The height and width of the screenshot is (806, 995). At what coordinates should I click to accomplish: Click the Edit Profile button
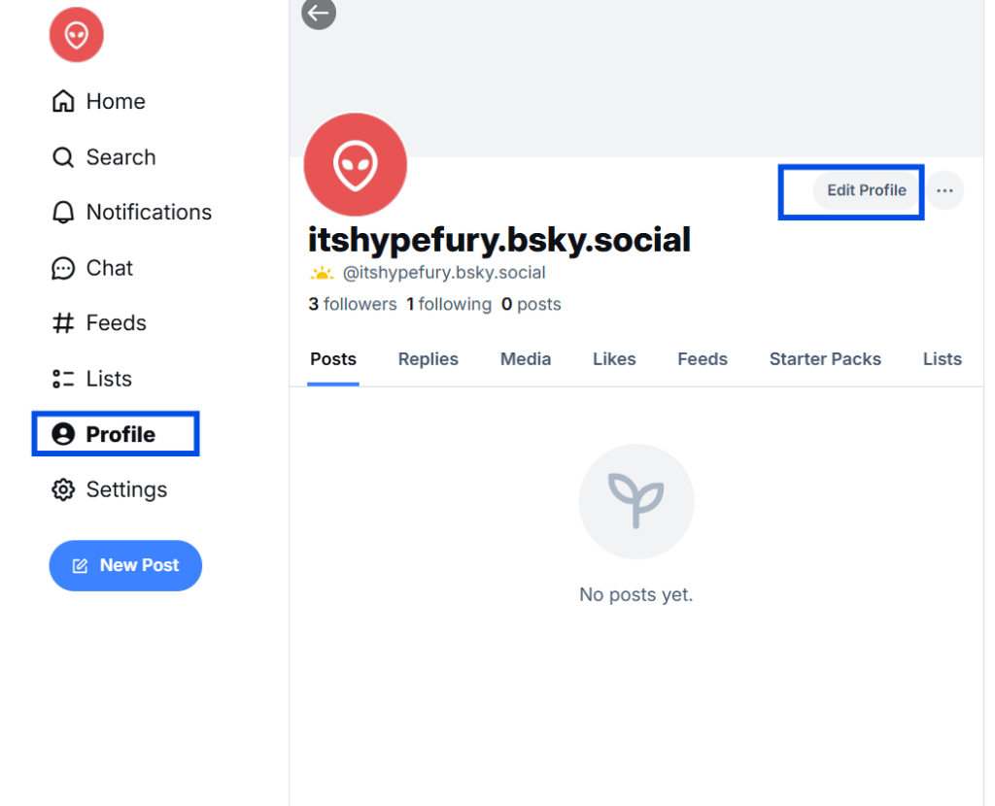pyautogui.click(x=866, y=190)
